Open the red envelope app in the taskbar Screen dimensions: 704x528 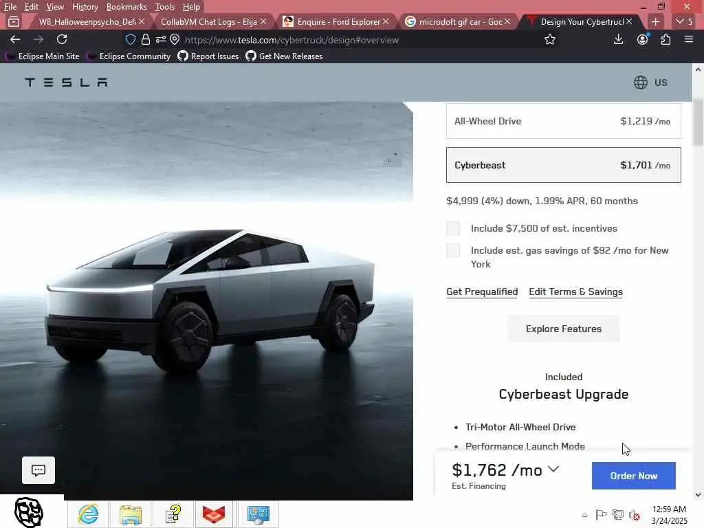pyautogui.click(x=214, y=514)
